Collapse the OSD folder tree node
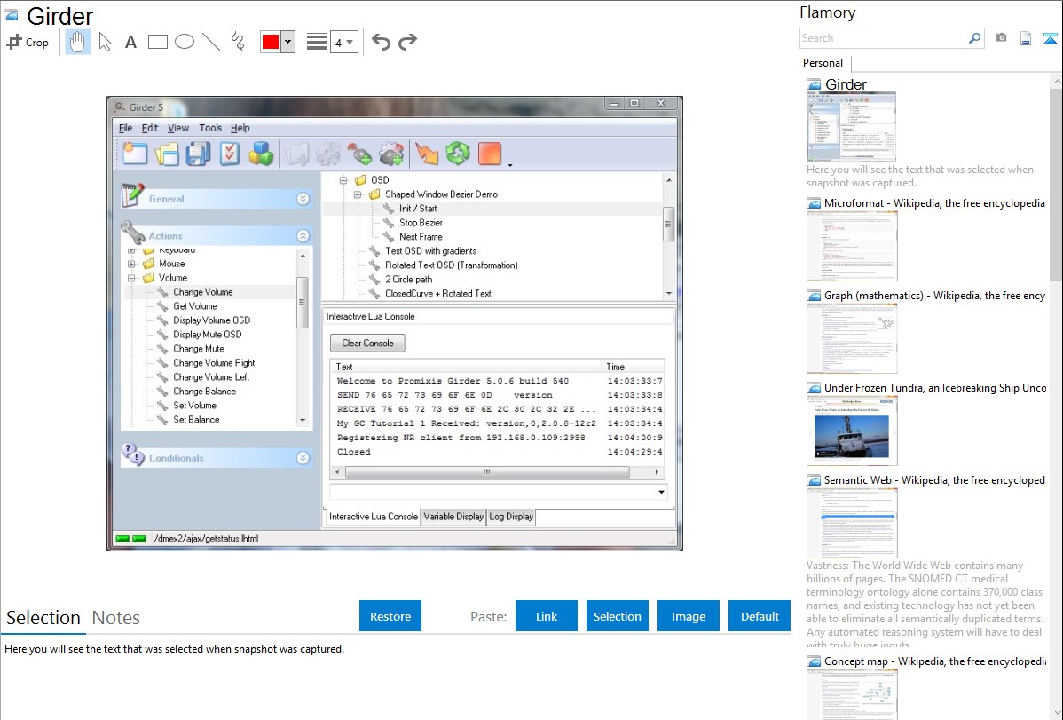Screen dimensions: 1063x720 coord(343,180)
